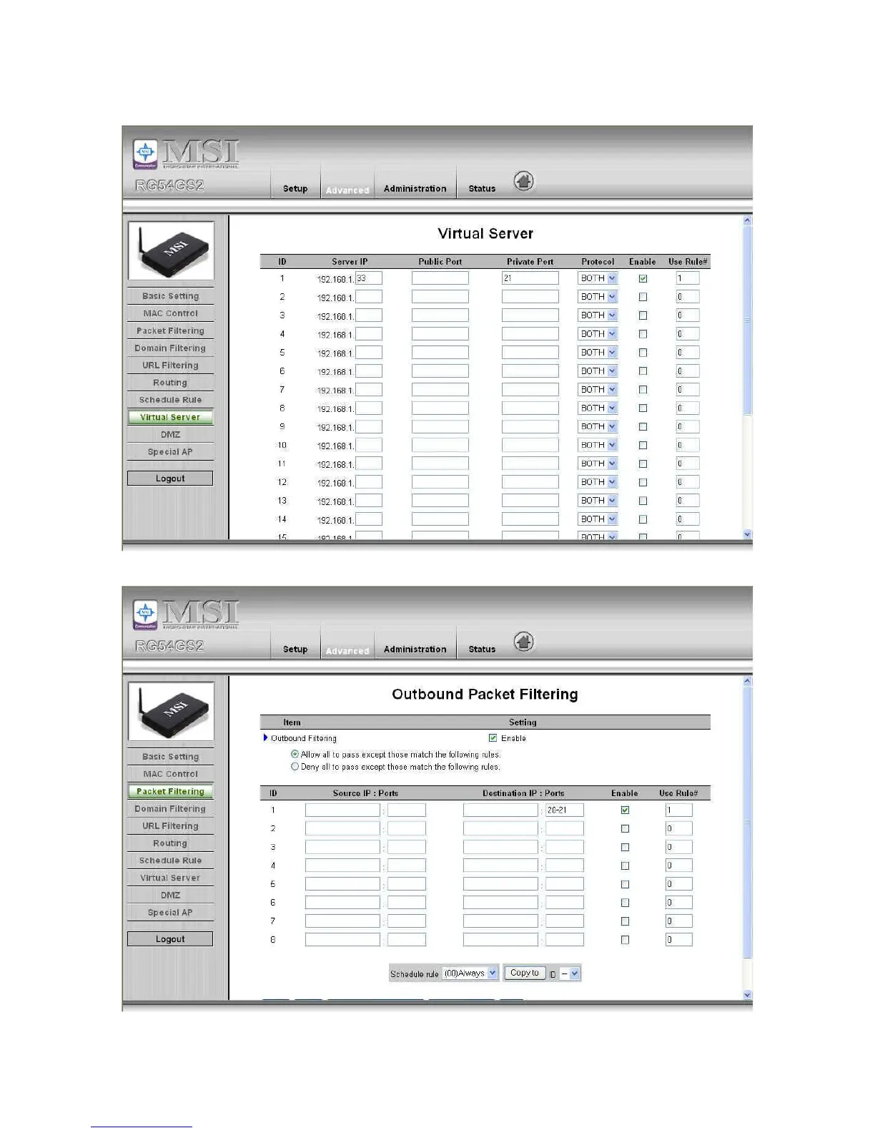
Task: Click Server IP field containing 33
Action: [369, 278]
